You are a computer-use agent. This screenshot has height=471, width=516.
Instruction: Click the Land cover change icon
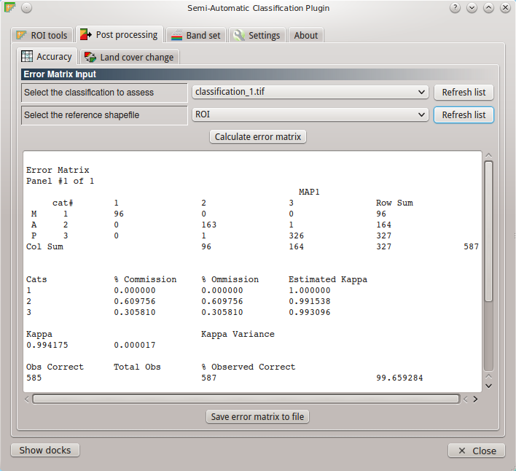[90, 57]
